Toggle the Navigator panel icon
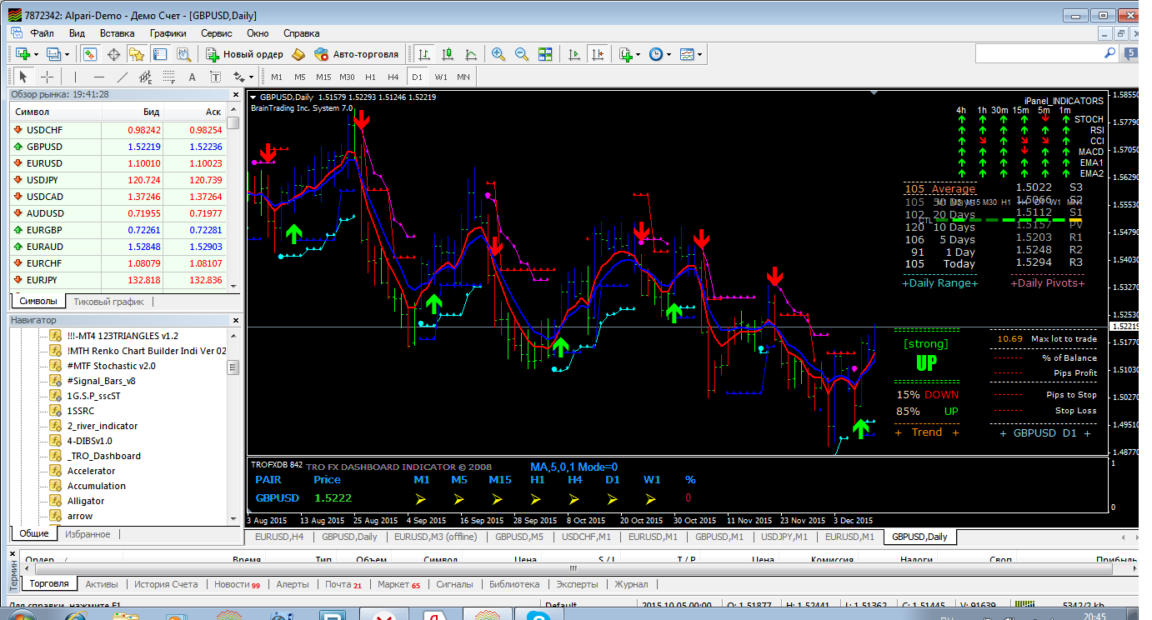Screen dimensions: 1152x620 [137, 54]
